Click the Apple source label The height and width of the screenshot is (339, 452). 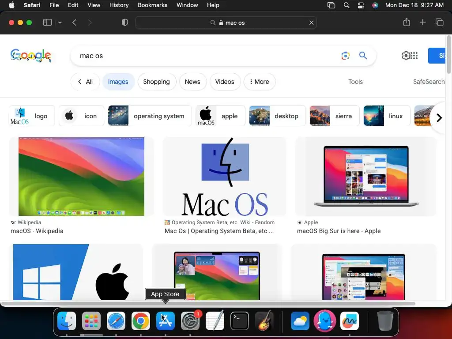click(311, 222)
